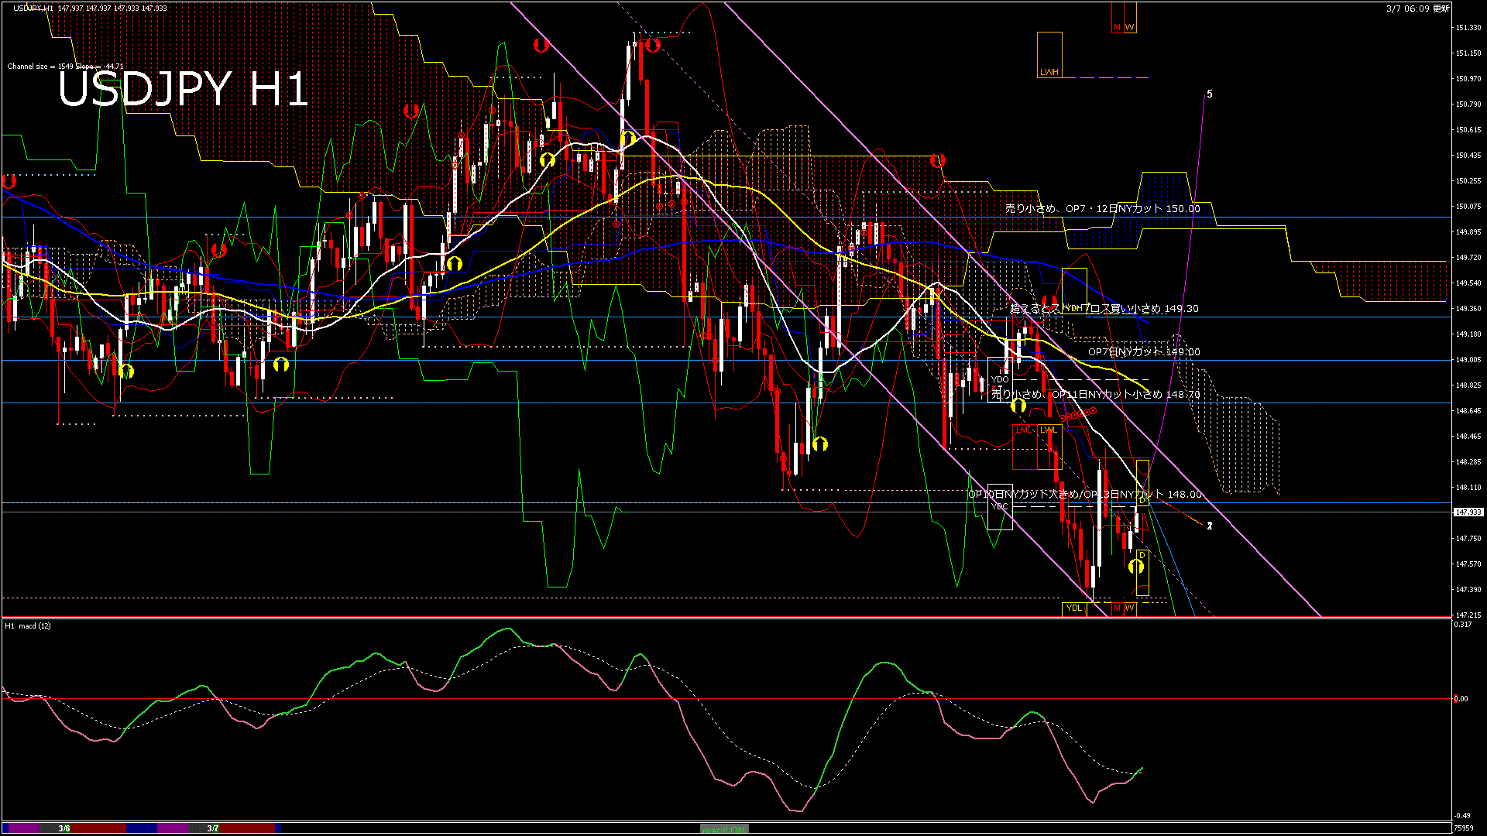
Task: Click the 147.215 price axis label
Action: click(x=1468, y=615)
